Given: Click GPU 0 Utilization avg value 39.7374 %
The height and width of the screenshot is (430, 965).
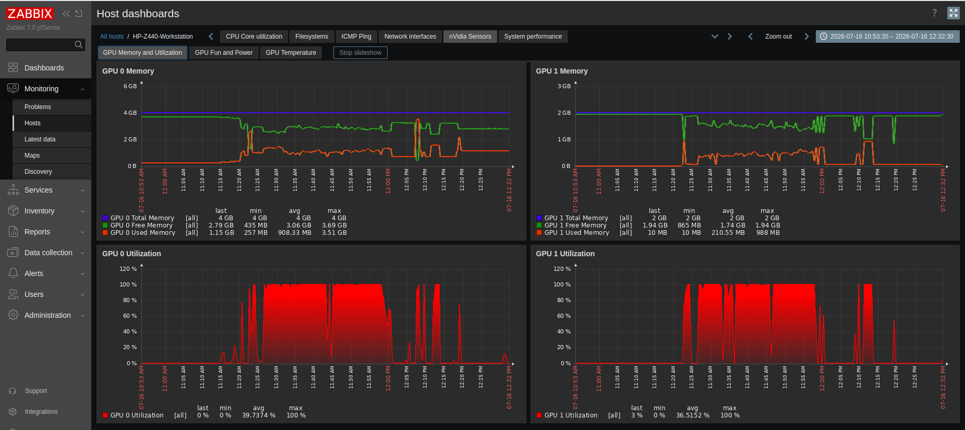Looking at the screenshot, I should [x=259, y=415].
